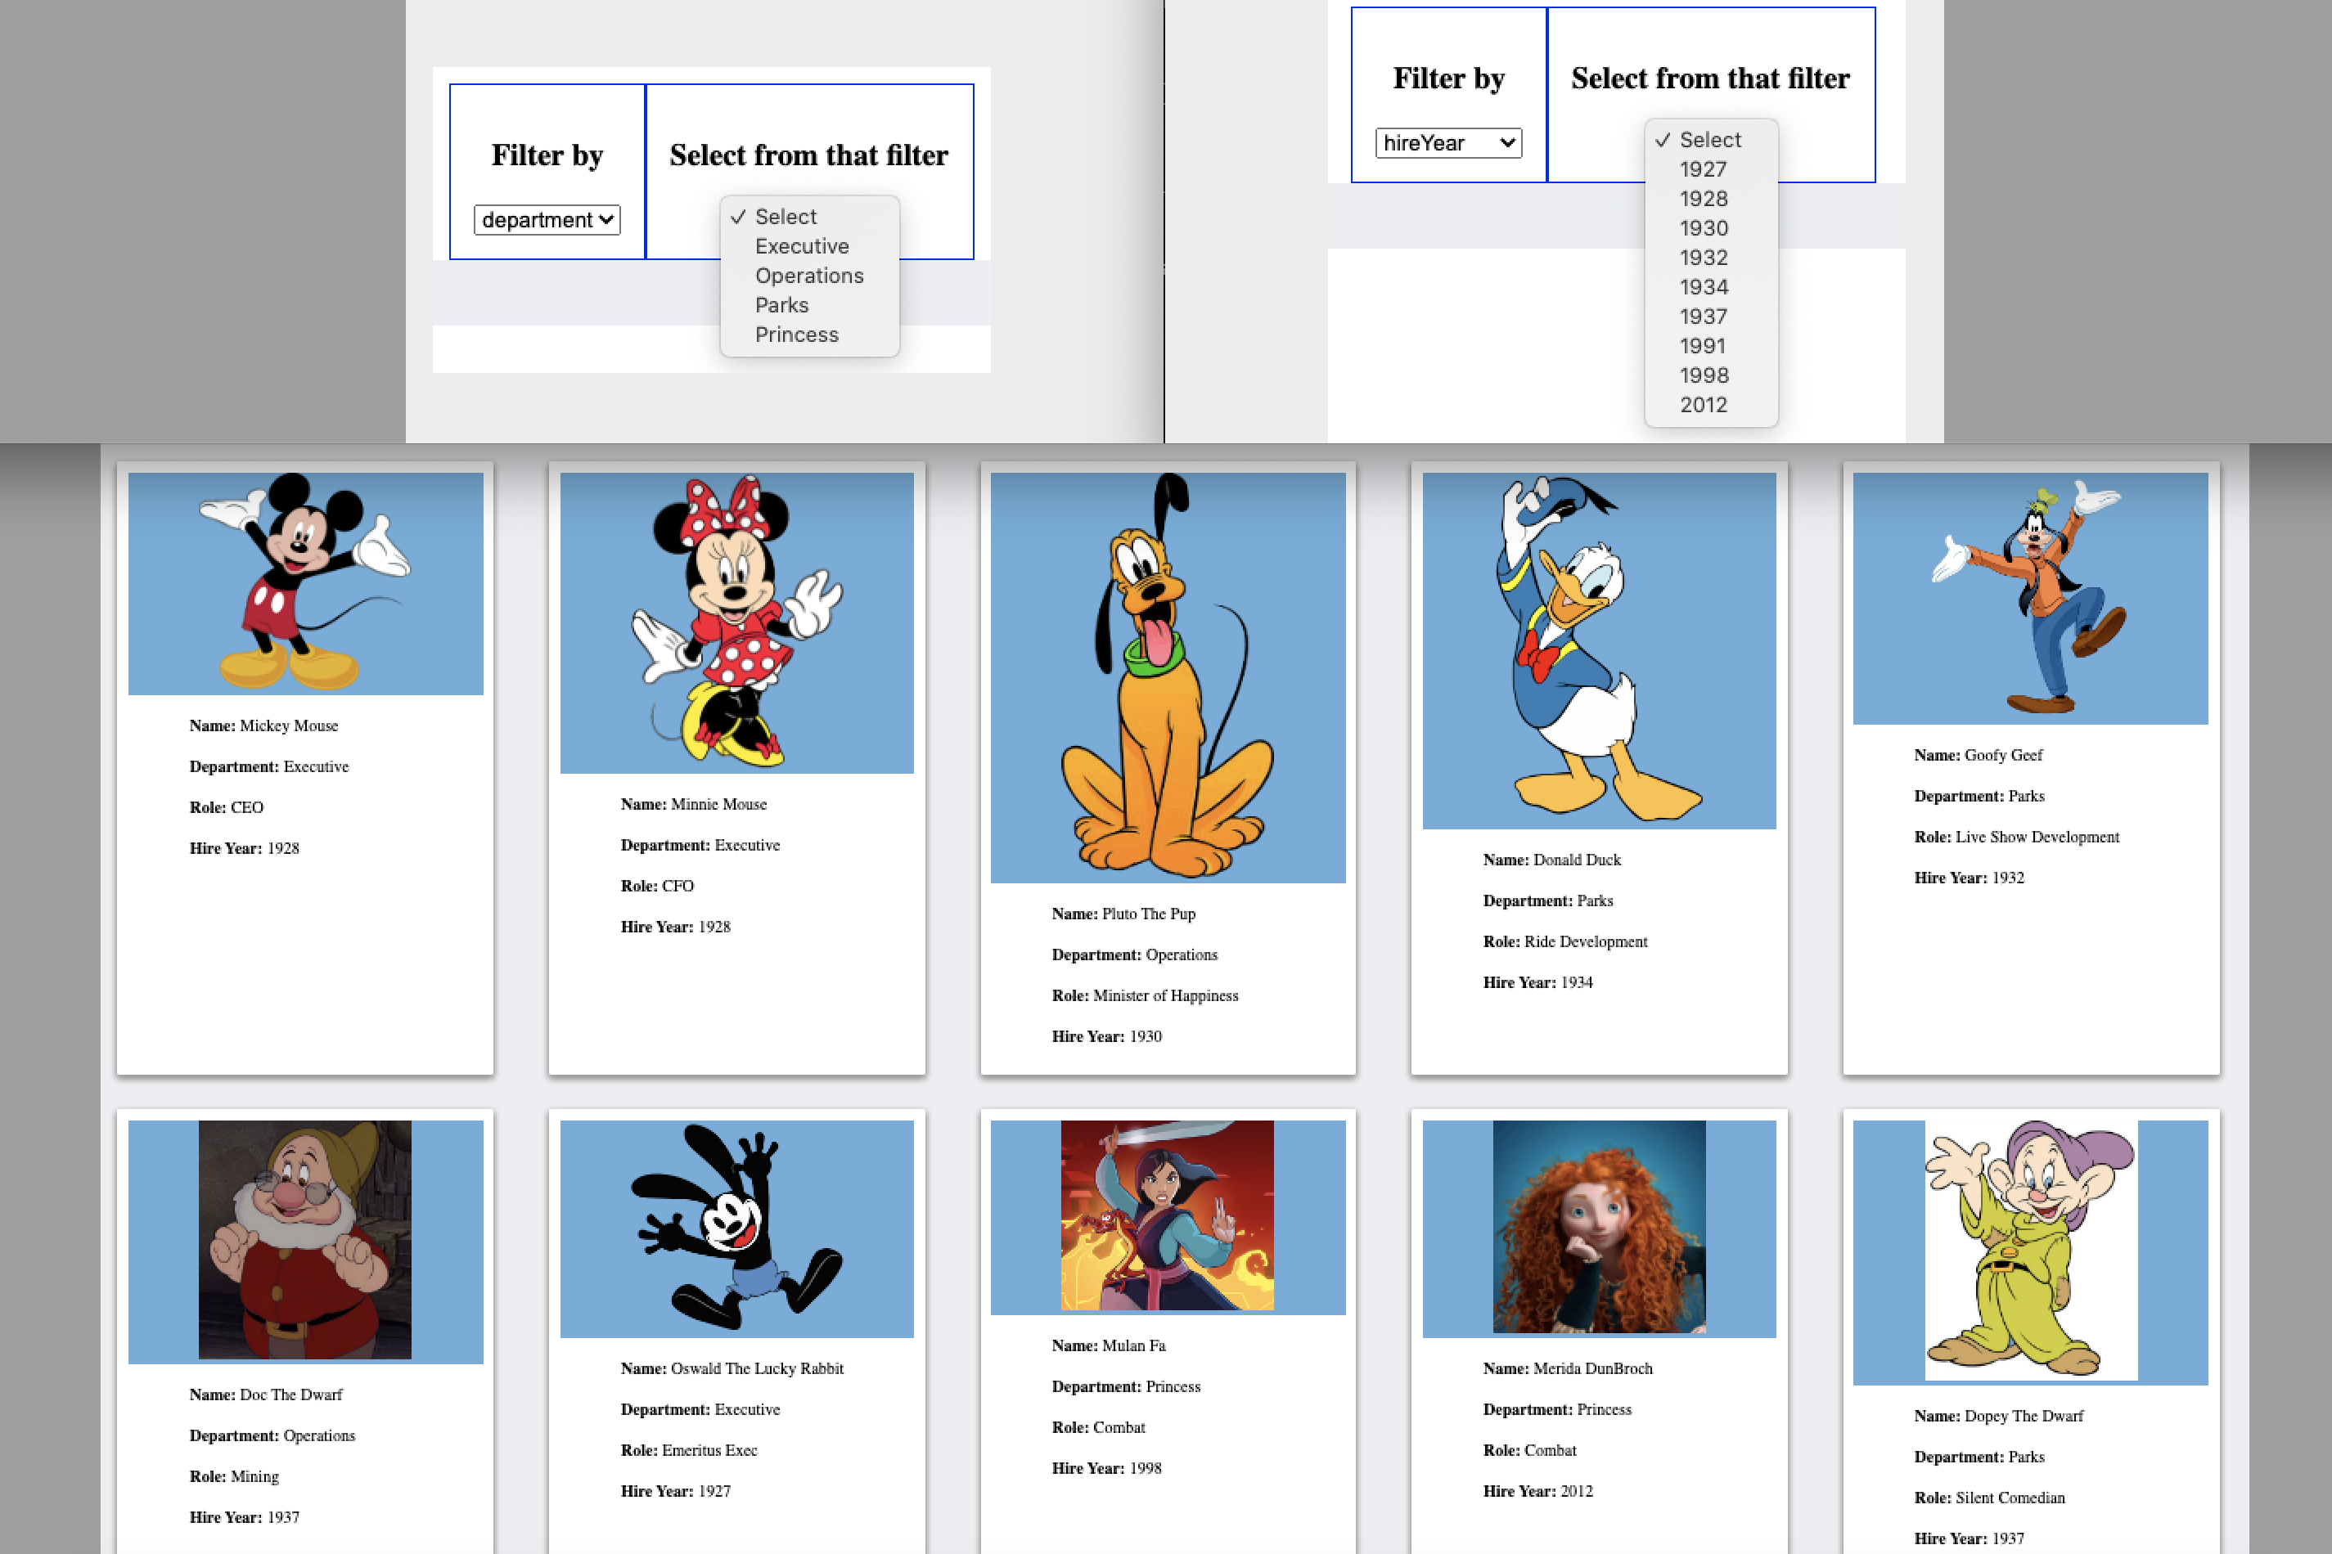This screenshot has height=1554, width=2332.
Task: Click Role: Live Show Development text
Action: pyautogui.click(x=2017, y=838)
